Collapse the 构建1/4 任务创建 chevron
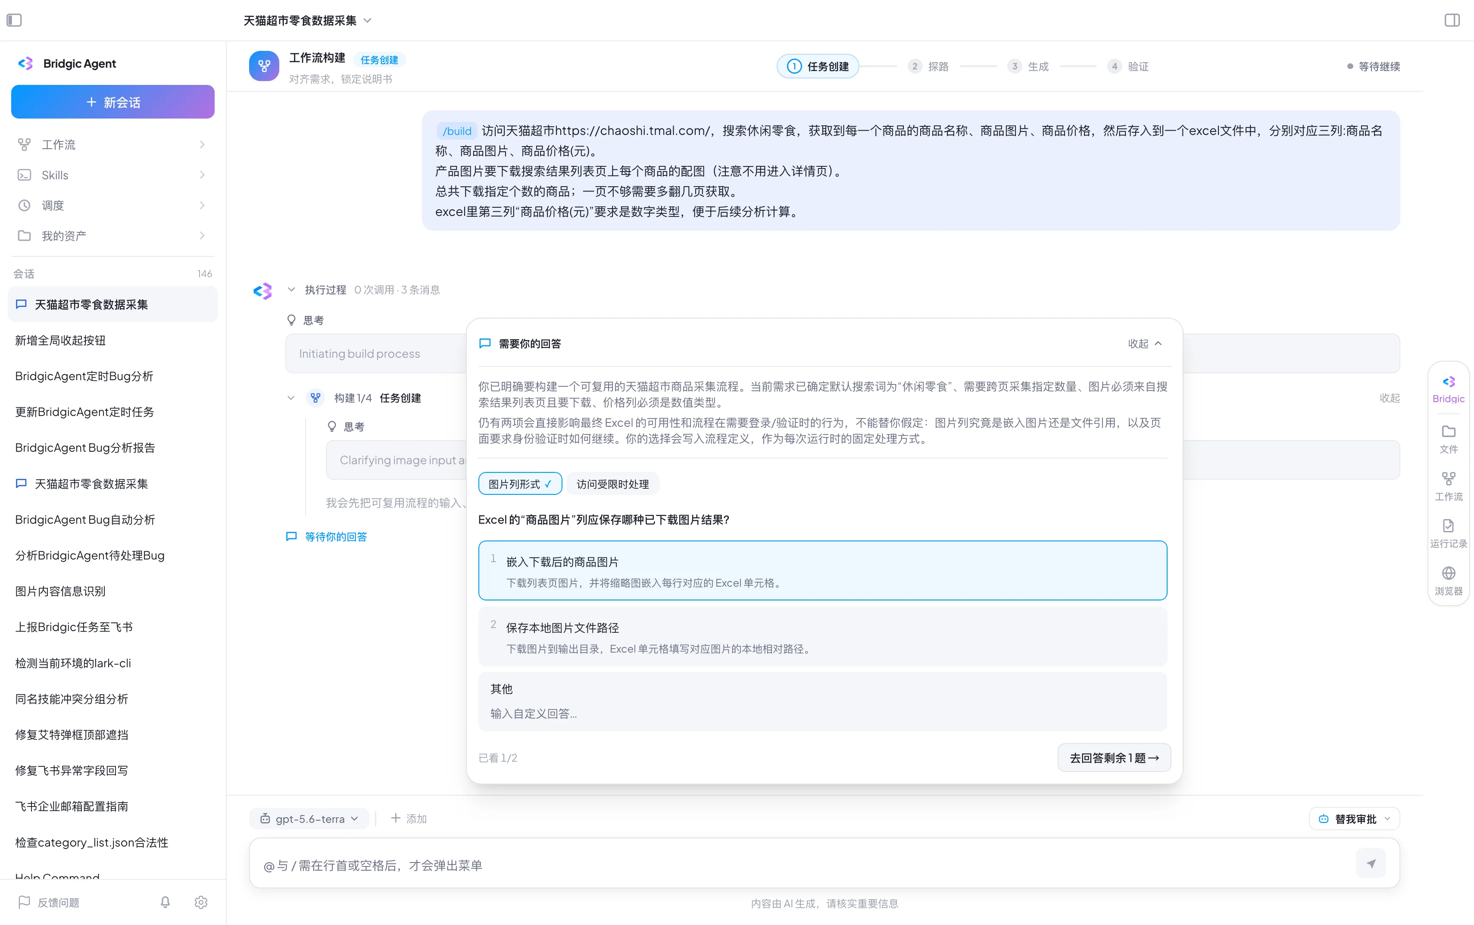 (291, 398)
